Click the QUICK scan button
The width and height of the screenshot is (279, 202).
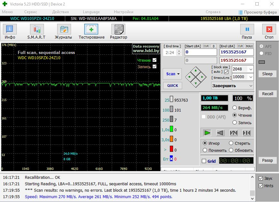click(172, 86)
